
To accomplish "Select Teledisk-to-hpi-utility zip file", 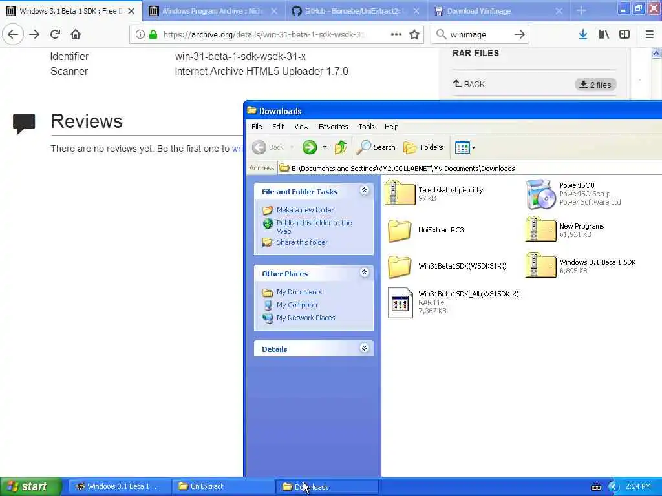I will [x=434, y=194].
